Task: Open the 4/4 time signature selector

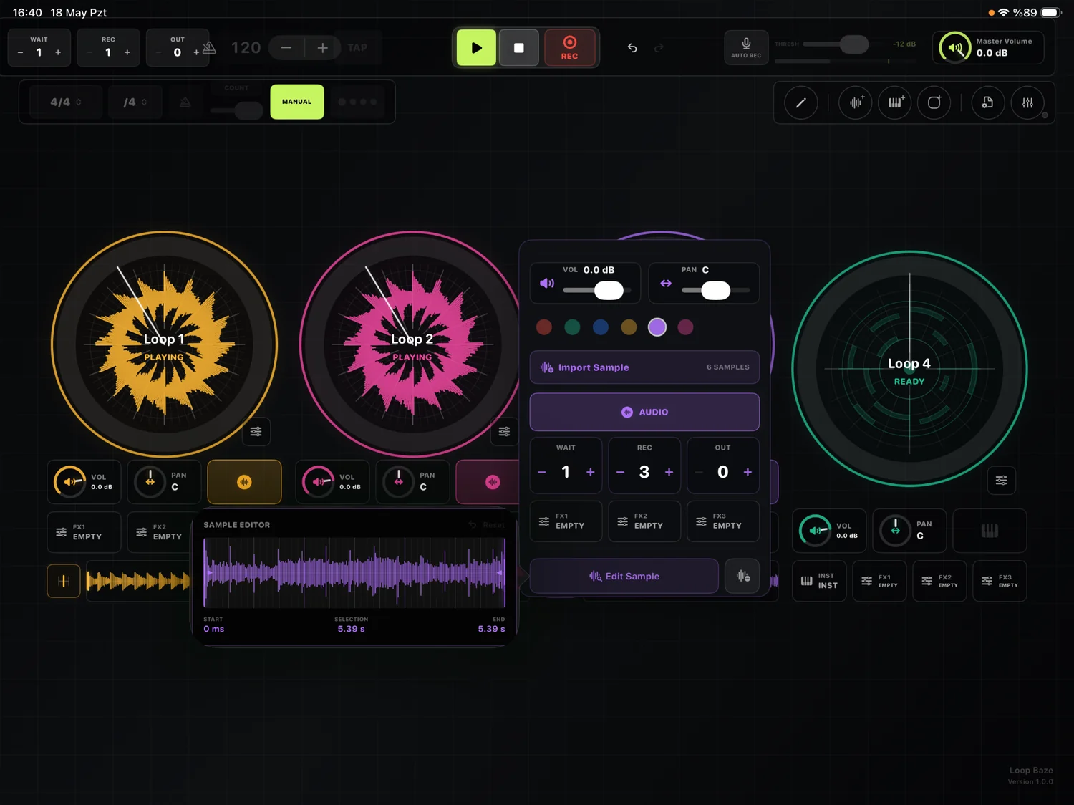Action: tap(66, 102)
